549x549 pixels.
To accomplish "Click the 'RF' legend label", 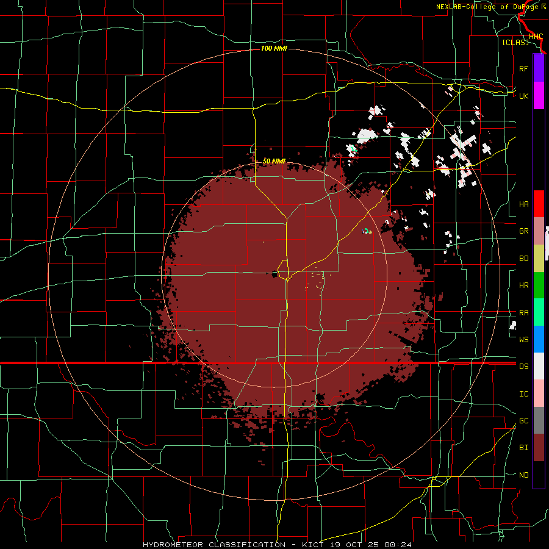I will point(523,68).
